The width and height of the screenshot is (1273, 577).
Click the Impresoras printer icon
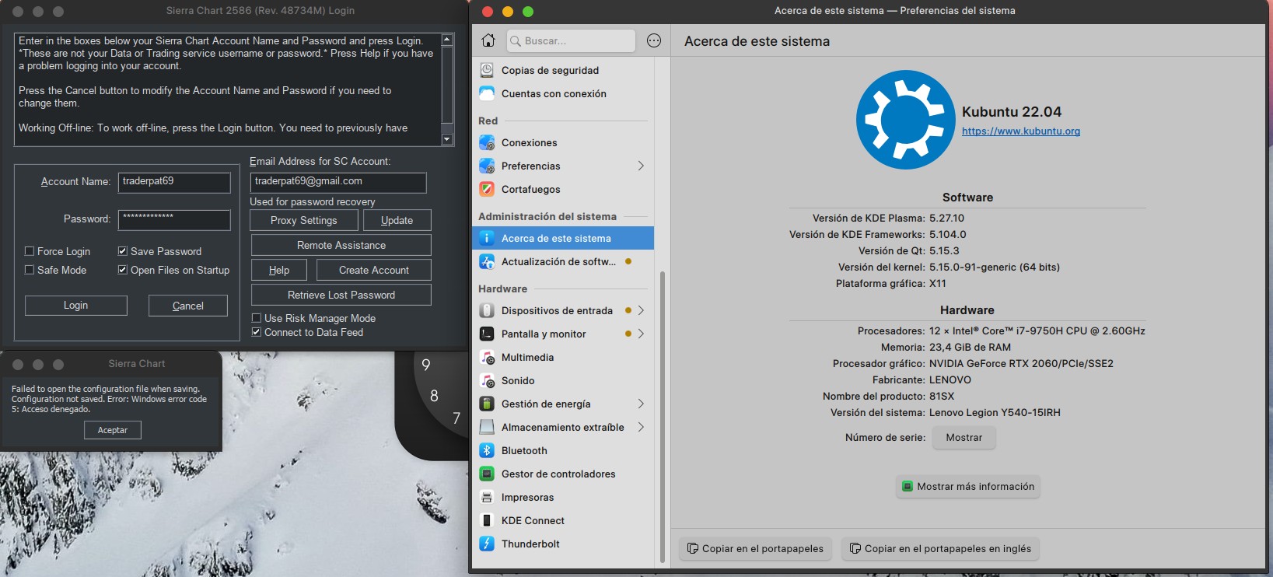[x=487, y=497]
